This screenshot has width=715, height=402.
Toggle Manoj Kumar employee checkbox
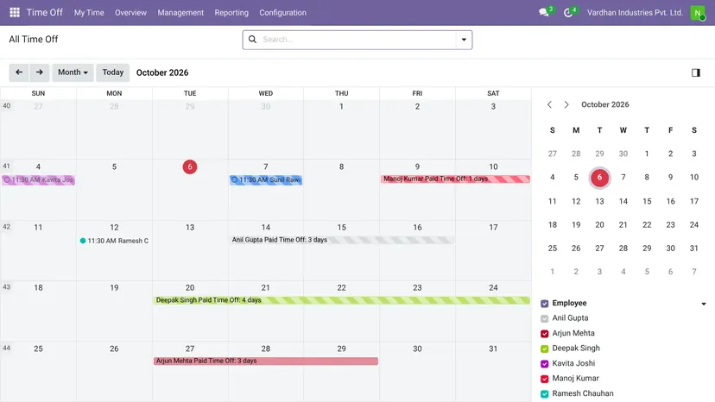[x=545, y=379]
